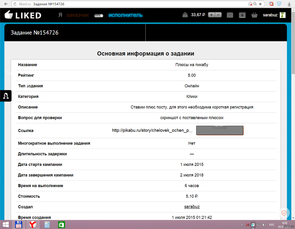The image size is (295, 229).
Task: Open Yandex browser from the taskbar
Action: tap(33, 225)
